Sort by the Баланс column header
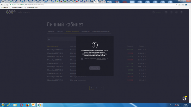191x107 pixels. [x=142, y=46]
